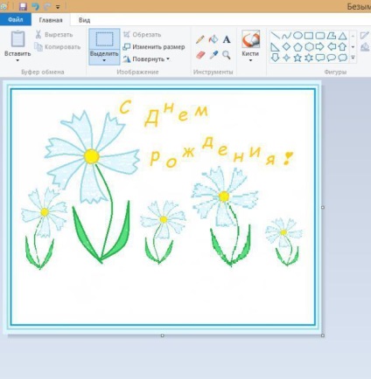Activate the Magnifier tool
Image resolution: width=371 pixels, height=379 pixels.
pos(227,55)
